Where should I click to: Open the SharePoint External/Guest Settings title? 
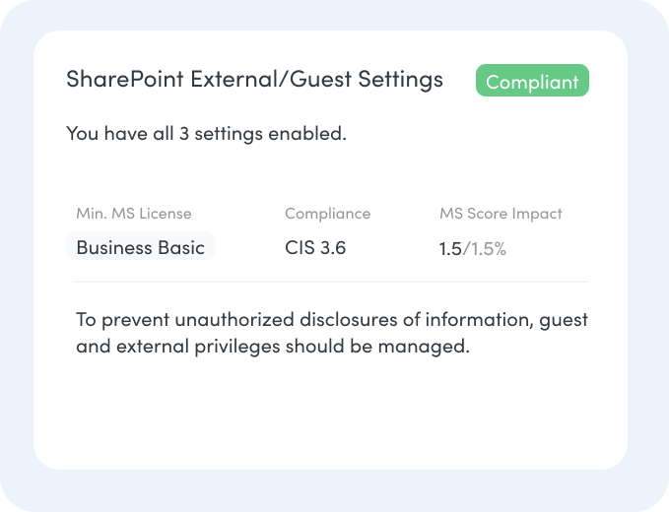(254, 80)
